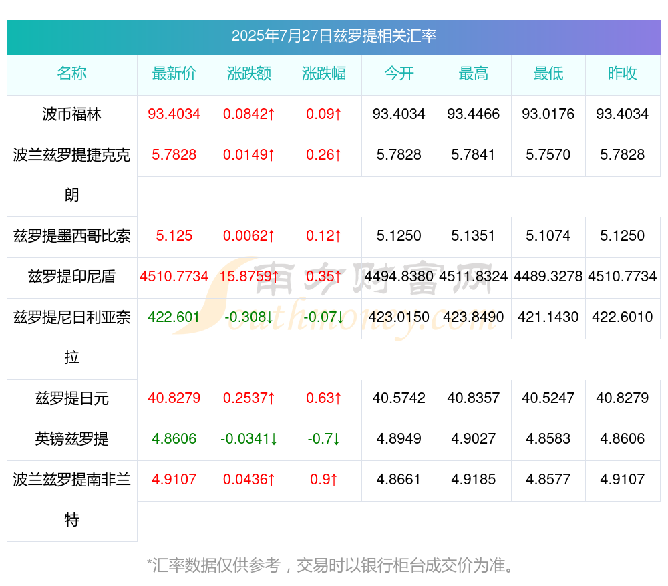Screen dimensions: 668x586
Task: Click the open value 4494.8380
Action: 399,277
